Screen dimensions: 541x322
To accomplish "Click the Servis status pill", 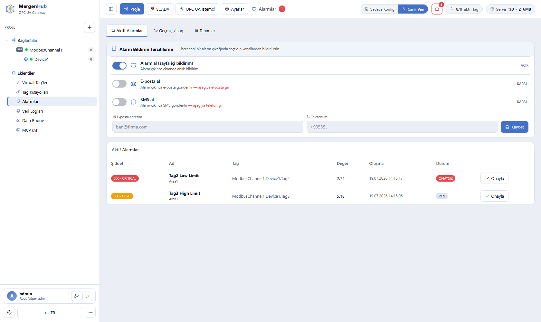I will pyautogui.click(x=510, y=9).
